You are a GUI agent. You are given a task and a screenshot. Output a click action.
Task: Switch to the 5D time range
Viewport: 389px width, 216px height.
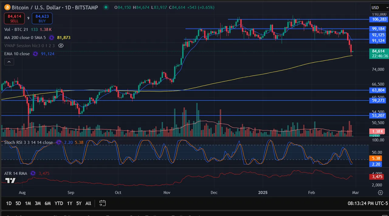(x=18, y=203)
